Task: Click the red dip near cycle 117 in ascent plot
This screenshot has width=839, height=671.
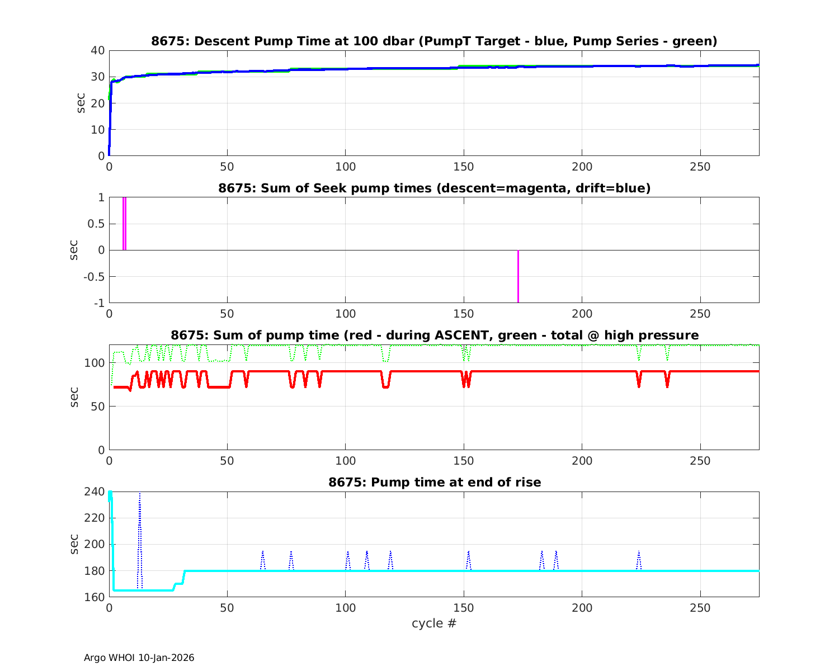Action: pos(385,384)
